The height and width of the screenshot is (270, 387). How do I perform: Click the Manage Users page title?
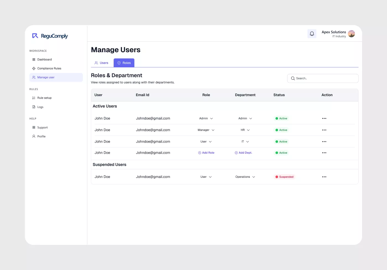point(116,50)
